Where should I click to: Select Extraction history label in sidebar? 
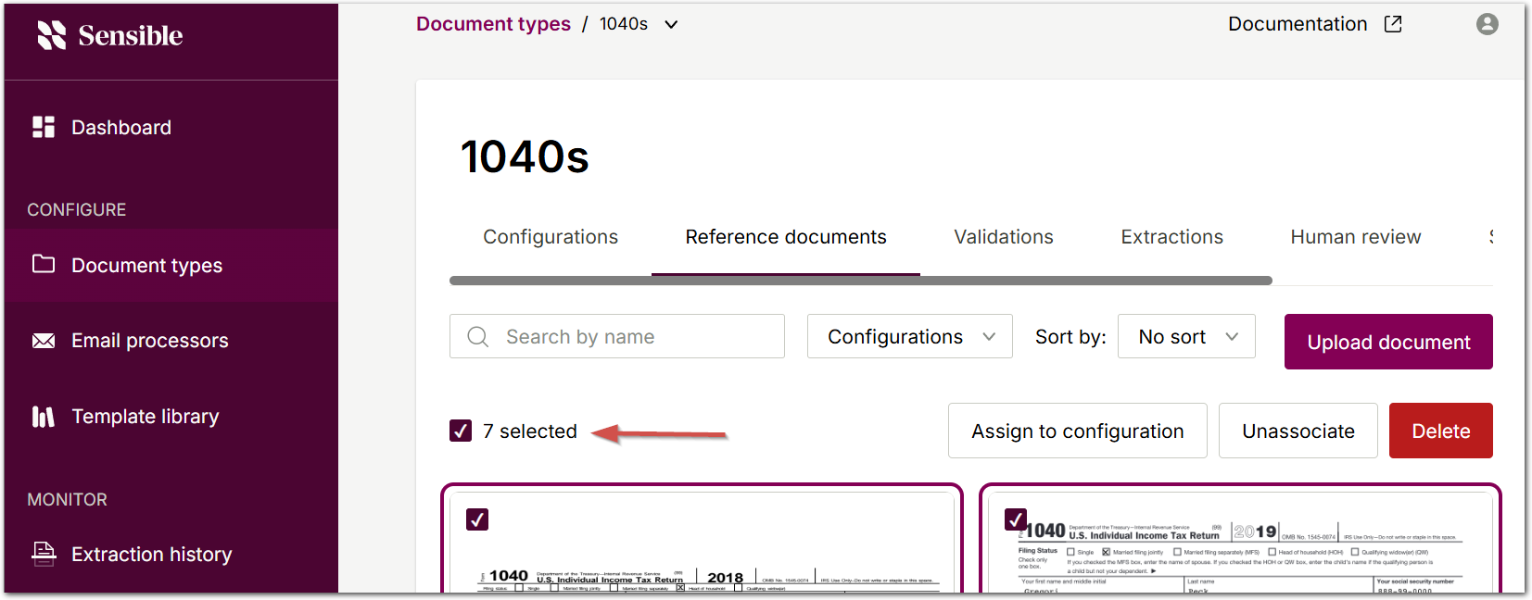pos(152,555)
